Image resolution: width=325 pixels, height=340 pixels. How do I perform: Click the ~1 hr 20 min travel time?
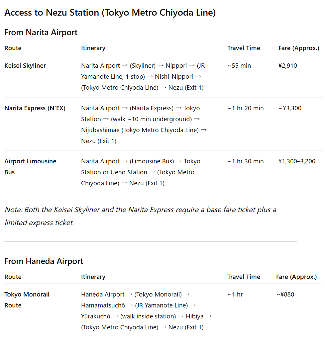coord(245,108)
